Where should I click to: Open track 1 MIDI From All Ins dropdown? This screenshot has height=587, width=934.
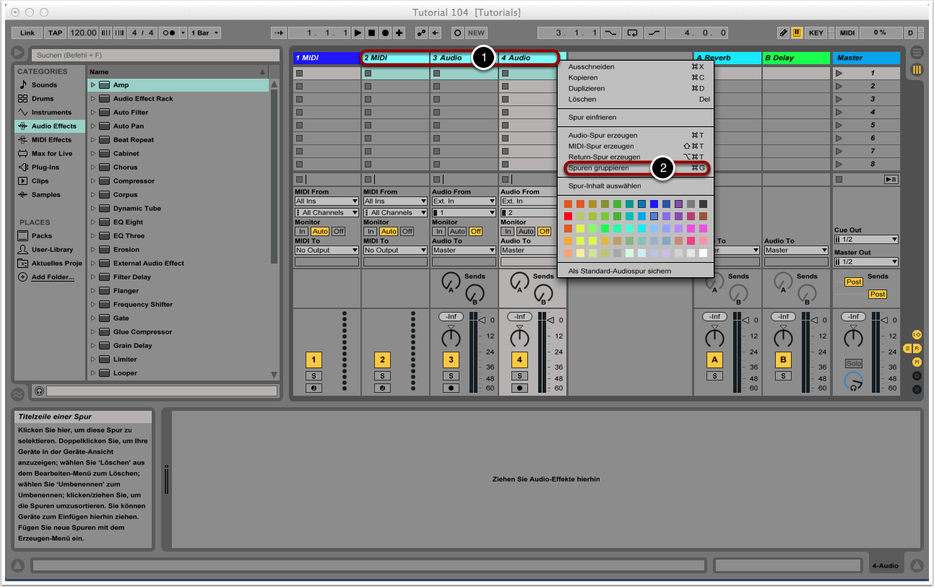click(x=327, y=201)
